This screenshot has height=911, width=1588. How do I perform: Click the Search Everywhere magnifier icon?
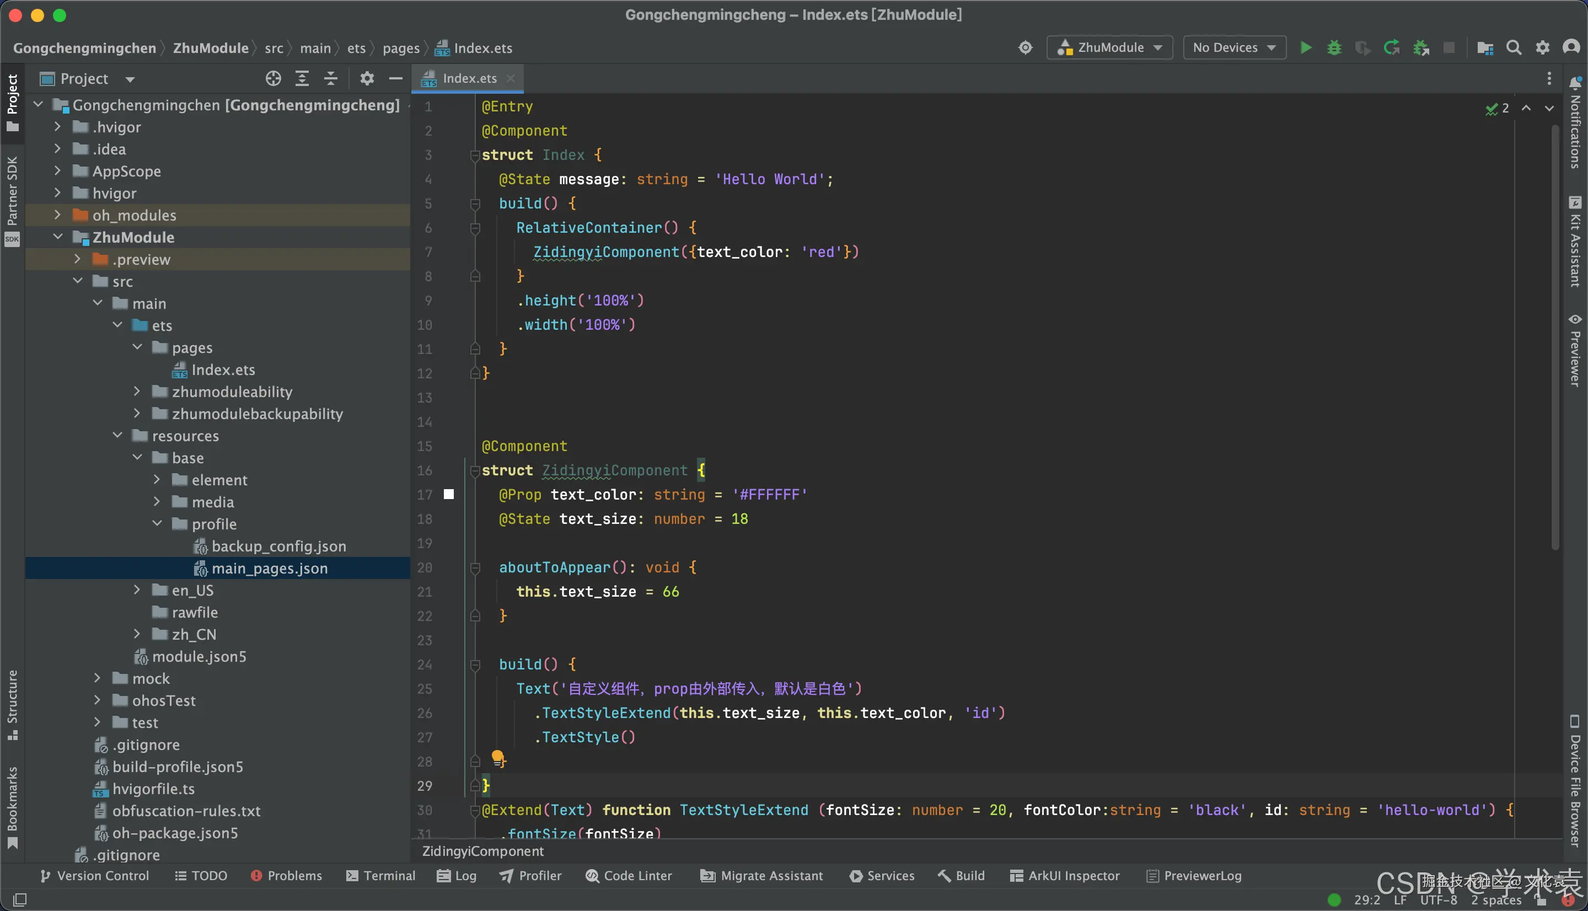click(1514, 47)
